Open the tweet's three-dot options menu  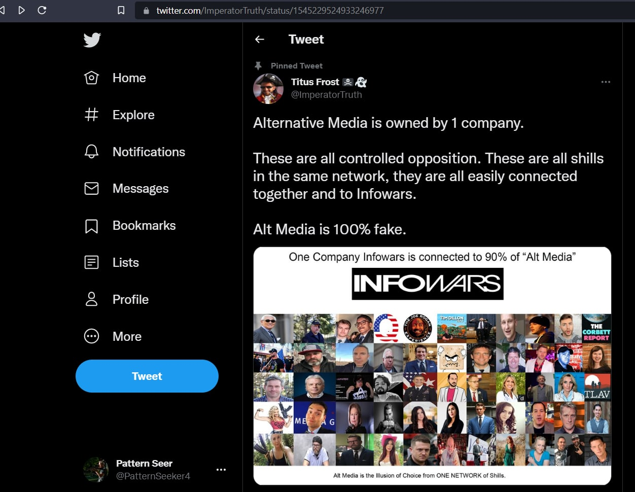click(606, 82)
